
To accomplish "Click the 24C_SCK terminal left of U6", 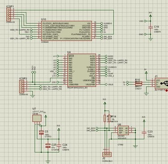I will coord(97,128).
